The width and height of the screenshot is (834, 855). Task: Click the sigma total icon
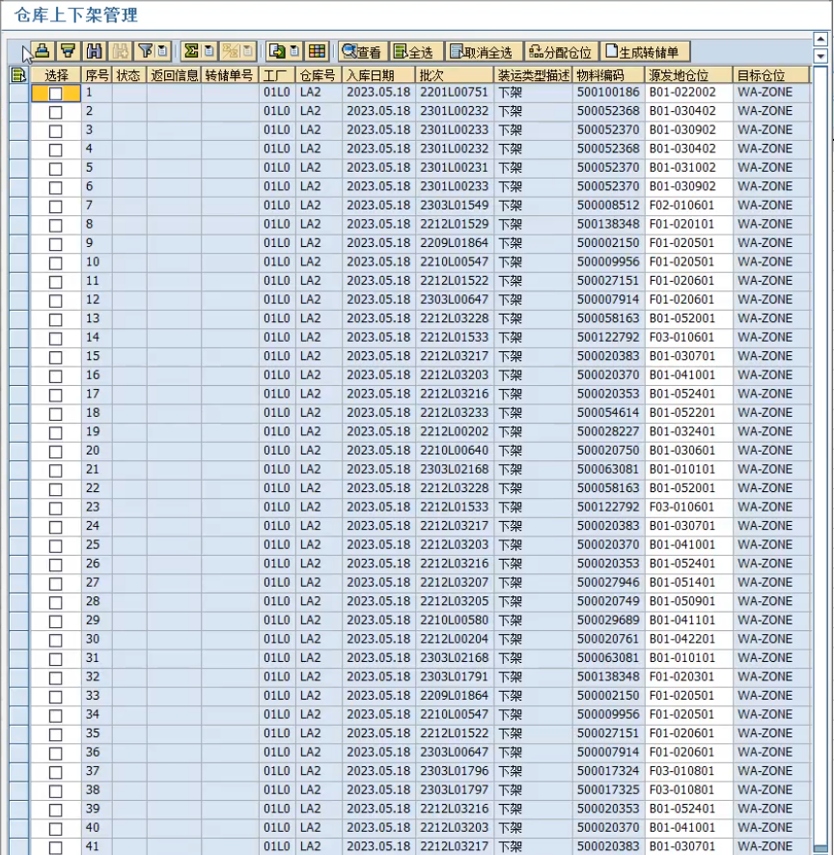click(x=191, y=52)
